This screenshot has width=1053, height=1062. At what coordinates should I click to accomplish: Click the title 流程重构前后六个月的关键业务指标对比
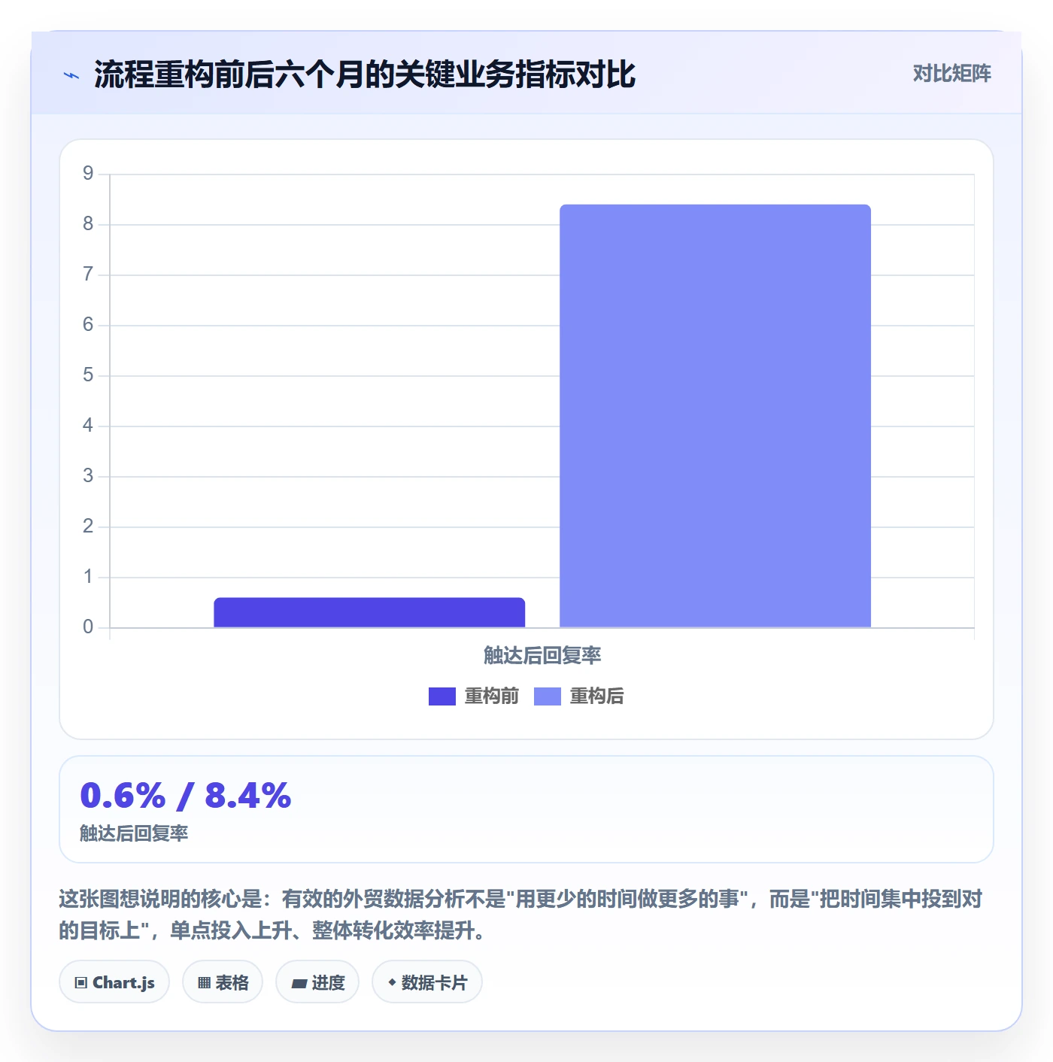point(365,75)
